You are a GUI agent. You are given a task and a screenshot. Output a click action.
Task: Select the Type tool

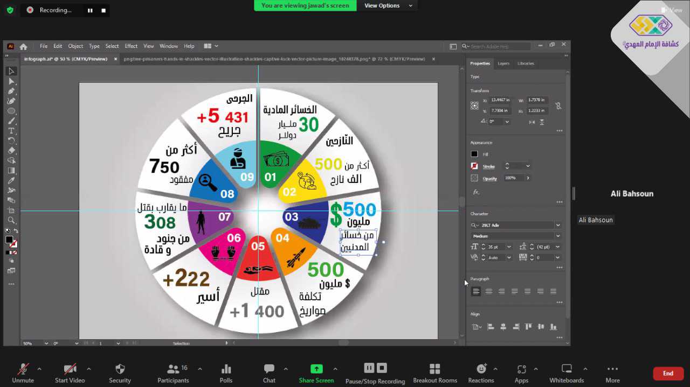[11, 131]
